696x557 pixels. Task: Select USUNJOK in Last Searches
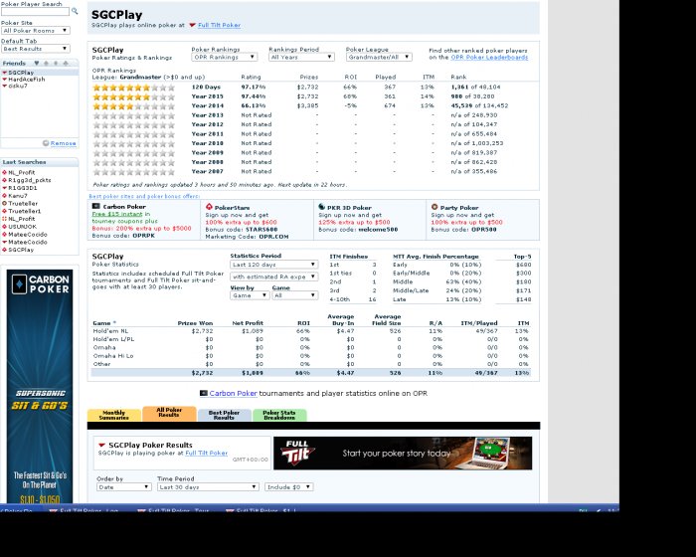click(x=22, y=227)
